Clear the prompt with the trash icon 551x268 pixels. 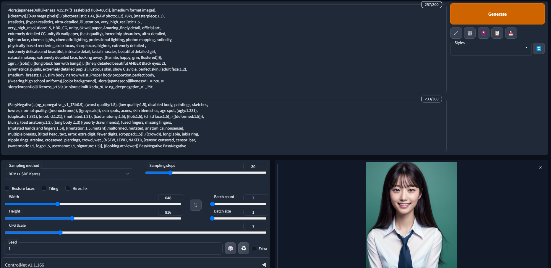tap(469, 33)
